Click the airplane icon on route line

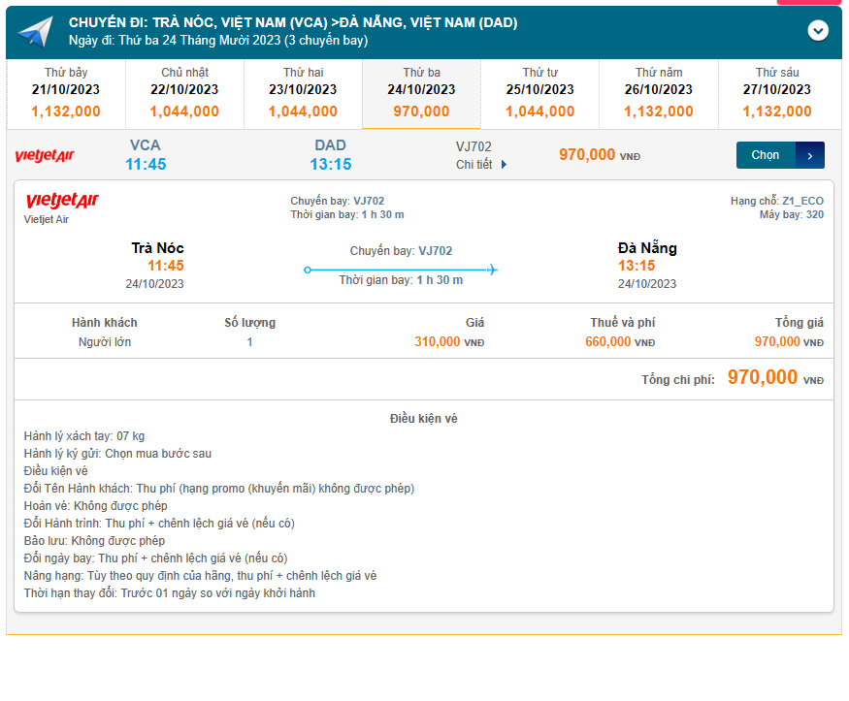492,270
